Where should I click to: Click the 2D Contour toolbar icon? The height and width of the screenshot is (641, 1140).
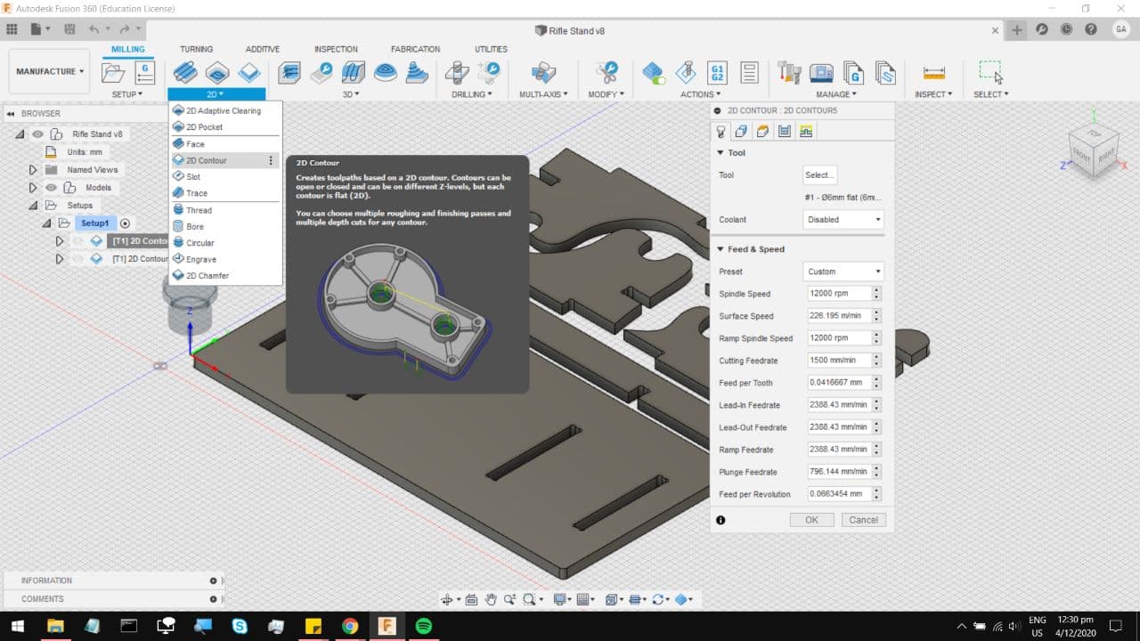tap(248, 72)
